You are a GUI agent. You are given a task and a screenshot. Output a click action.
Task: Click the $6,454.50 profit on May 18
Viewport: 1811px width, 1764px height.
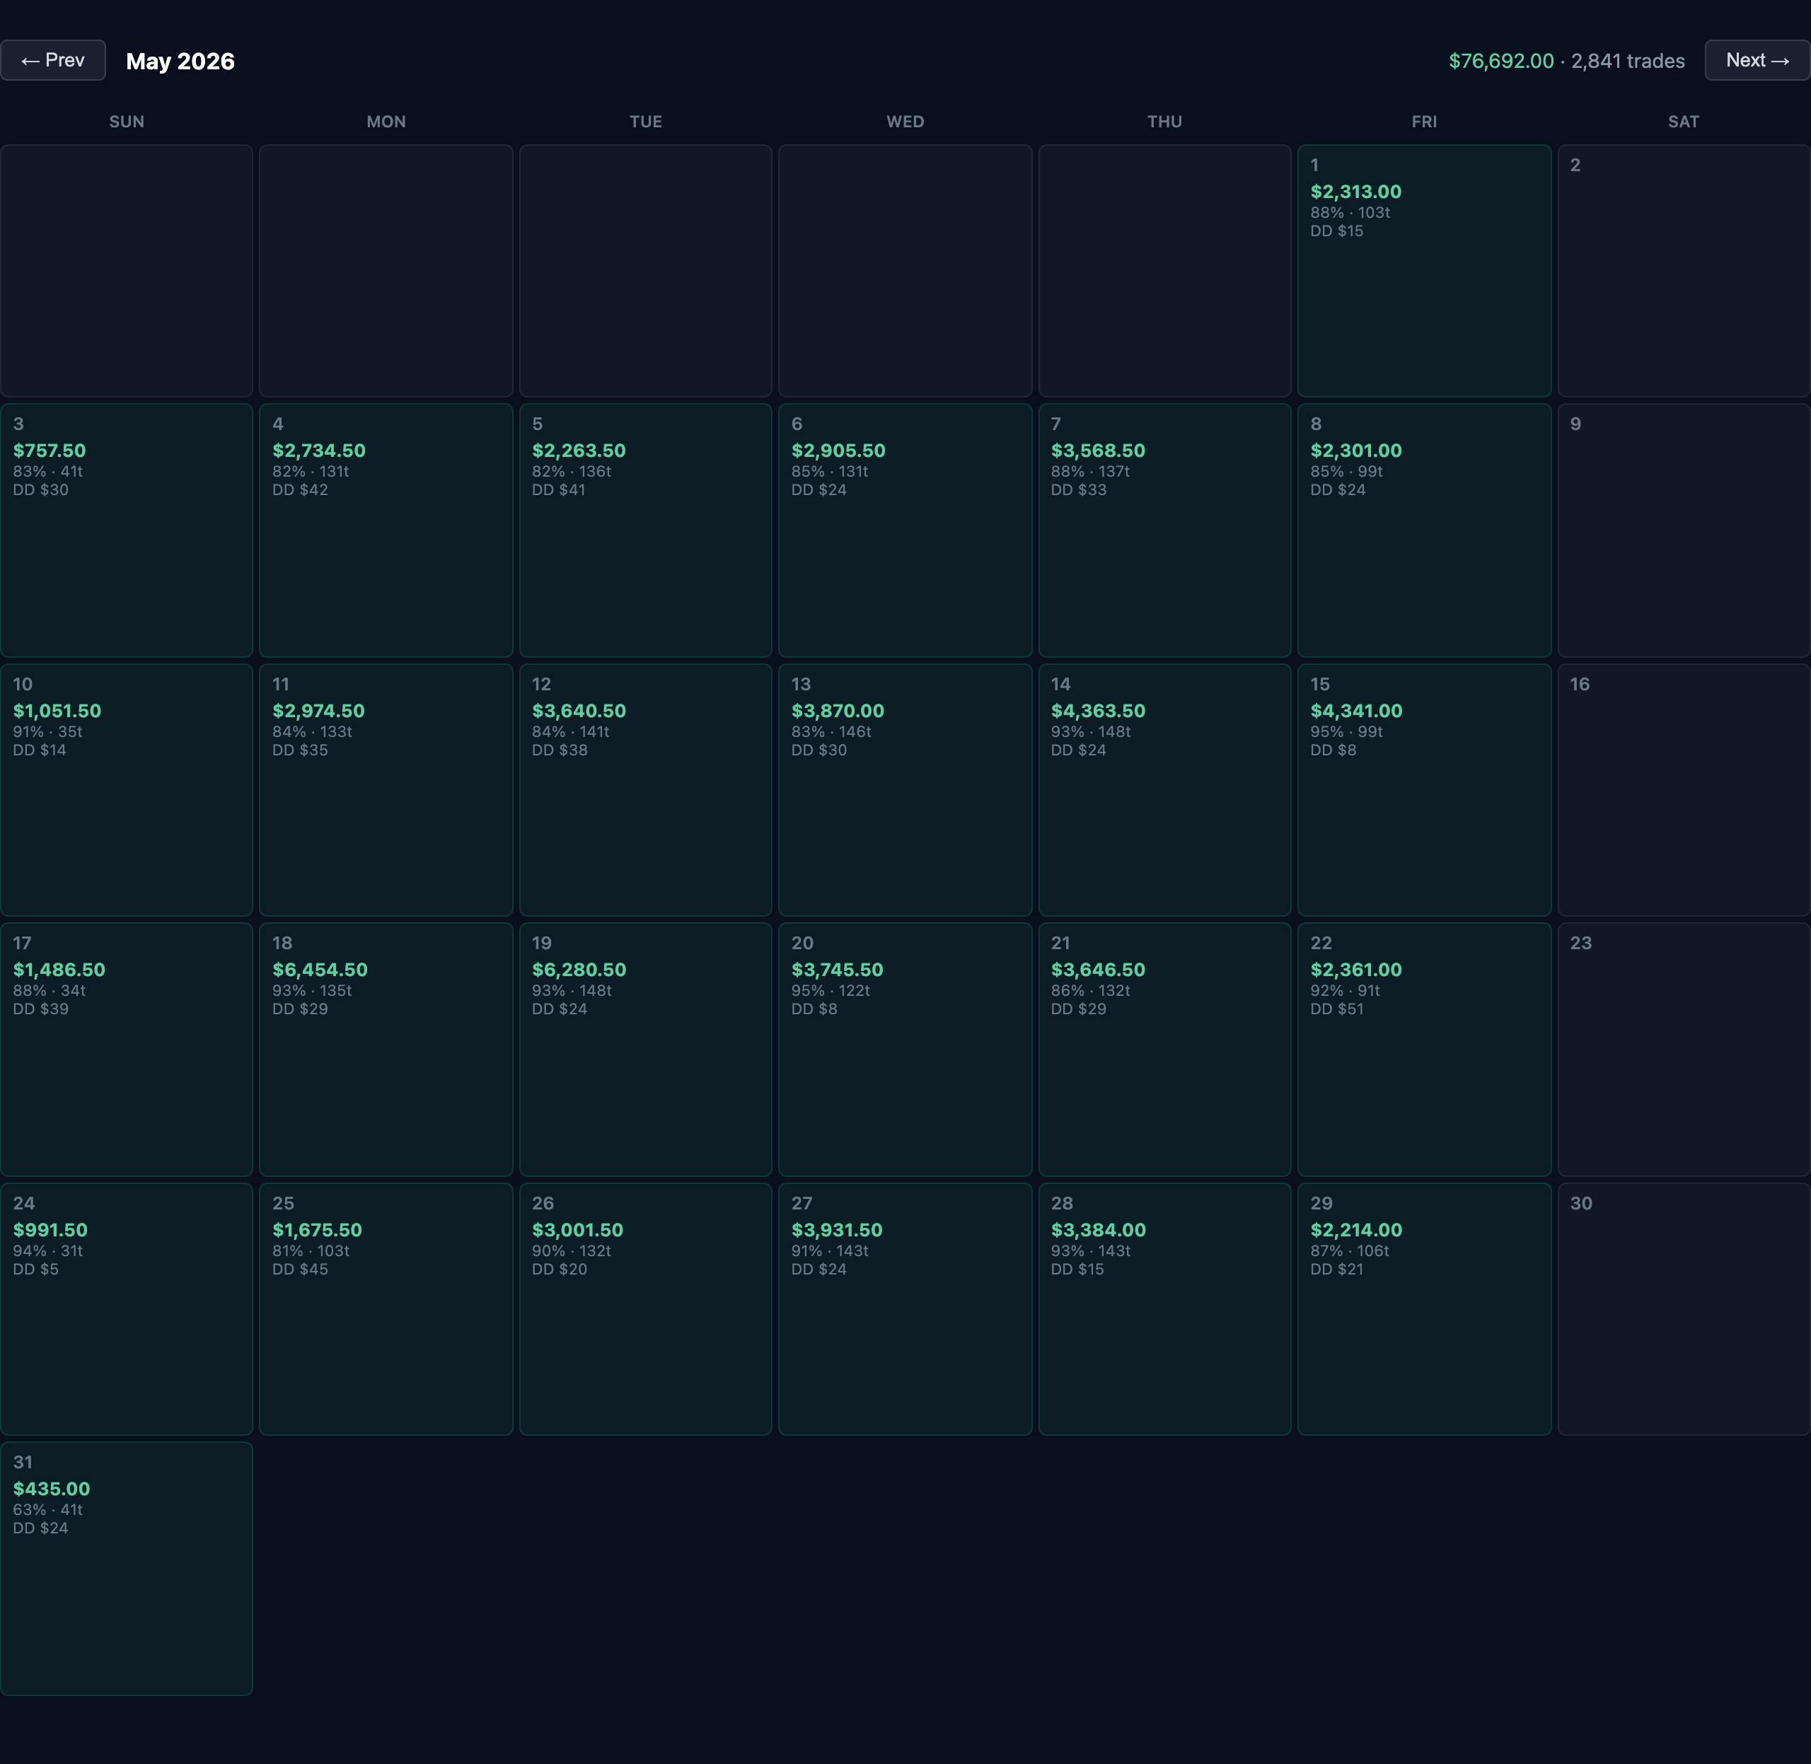pyautogui.click(x=320, y=969)
